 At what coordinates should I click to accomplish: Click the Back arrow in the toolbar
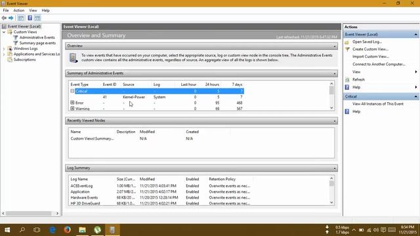click(x=4, y=18)
